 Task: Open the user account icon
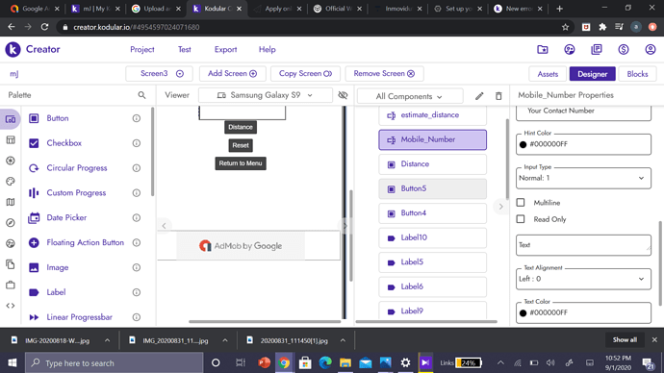tap(651, 49)
